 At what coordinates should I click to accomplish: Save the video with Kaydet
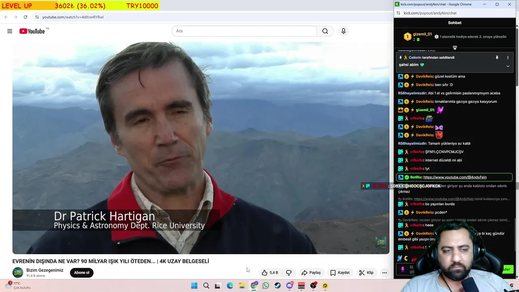click(340, 273)
